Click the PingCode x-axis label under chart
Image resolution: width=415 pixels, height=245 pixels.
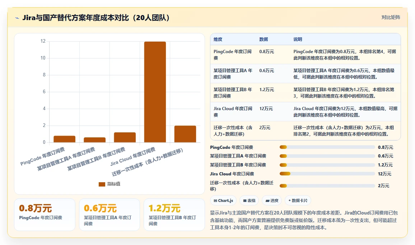click(x=43, y=156)
